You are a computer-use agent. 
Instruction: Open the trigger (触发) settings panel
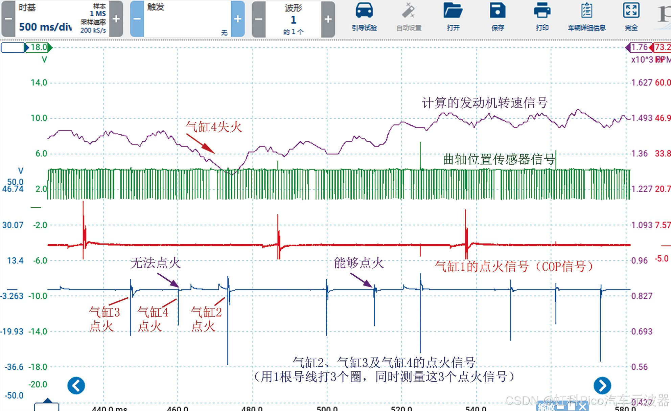click(x=187, y=19)
